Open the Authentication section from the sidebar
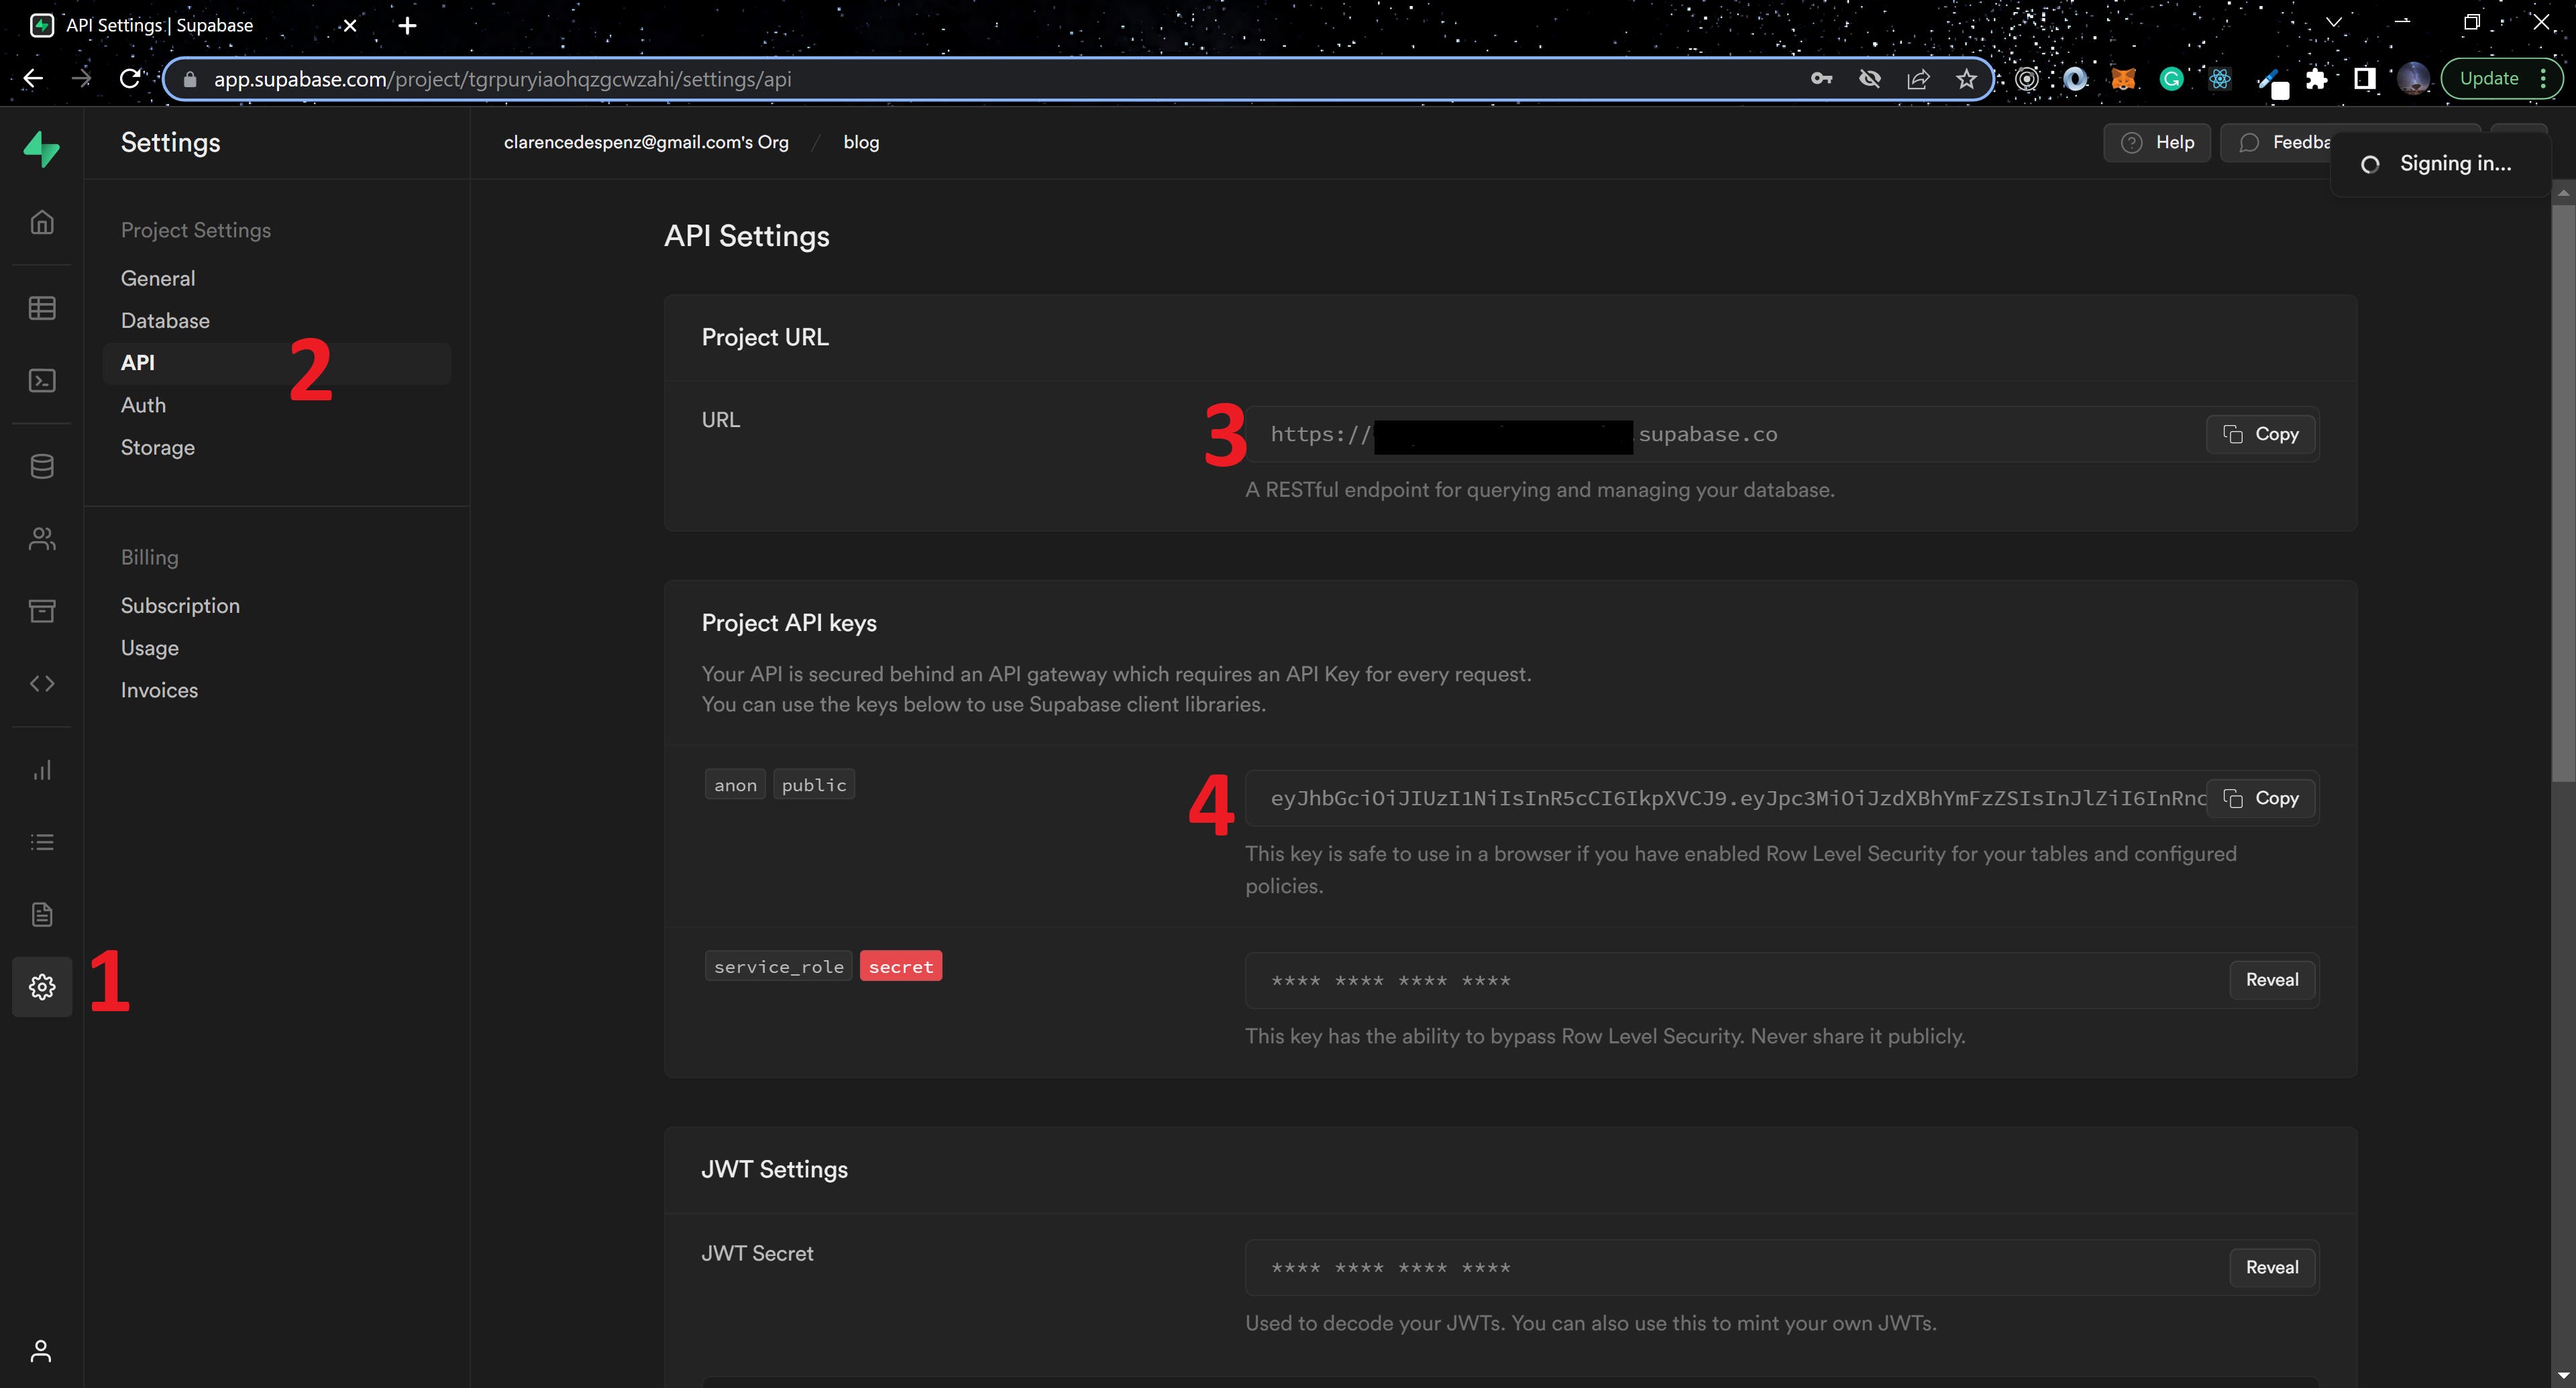Screen dimensions: 2576x1388 (42, 538)
